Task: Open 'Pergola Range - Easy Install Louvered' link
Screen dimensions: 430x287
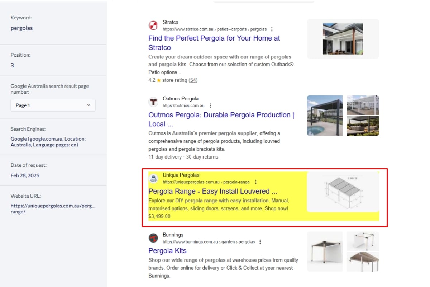Action: (213, 191)
